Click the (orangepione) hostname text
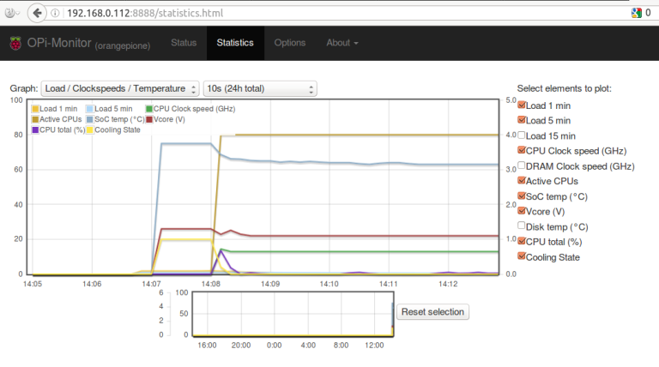This screenshot has height=367, width=659. coord(123,45)
